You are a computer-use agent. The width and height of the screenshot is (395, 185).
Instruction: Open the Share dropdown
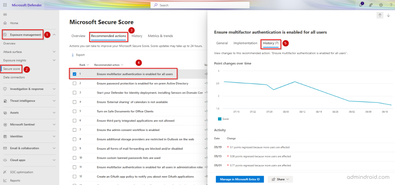point(280,179)
